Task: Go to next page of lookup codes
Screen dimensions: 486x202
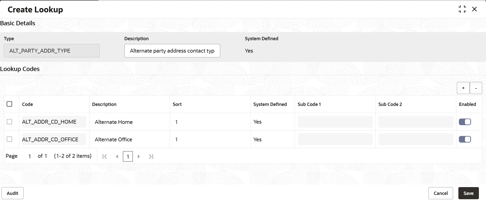Action: point(139,156)
